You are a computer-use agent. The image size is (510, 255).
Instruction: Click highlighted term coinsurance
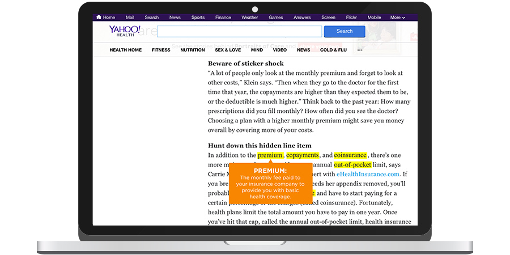tap(351, 155)
